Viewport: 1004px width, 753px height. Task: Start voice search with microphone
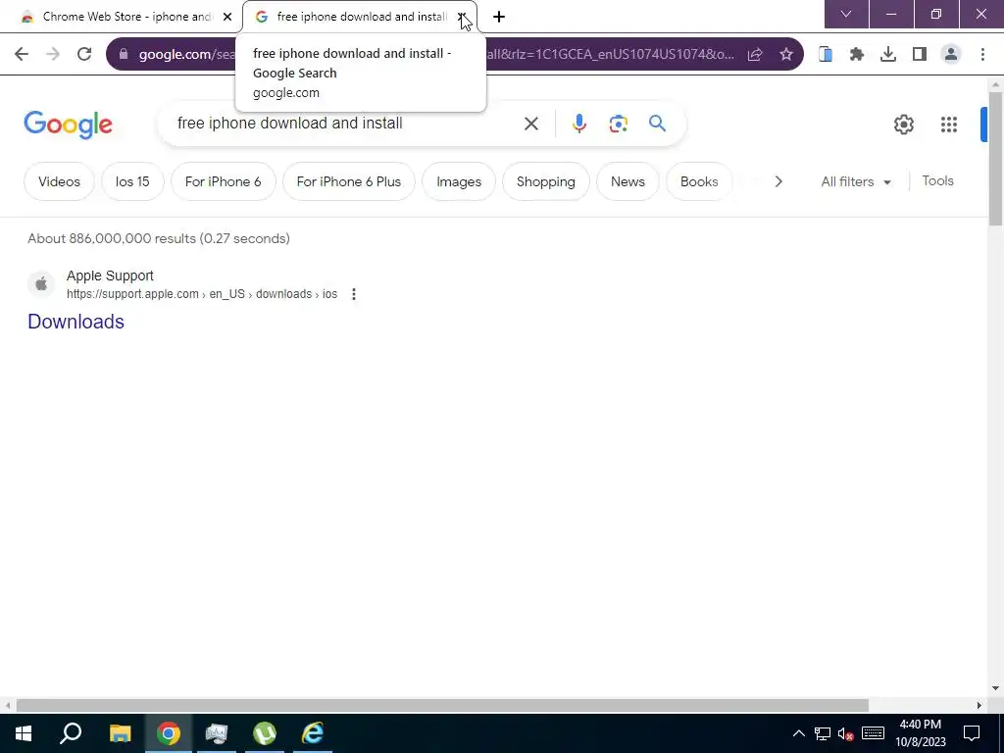[578, 124]
